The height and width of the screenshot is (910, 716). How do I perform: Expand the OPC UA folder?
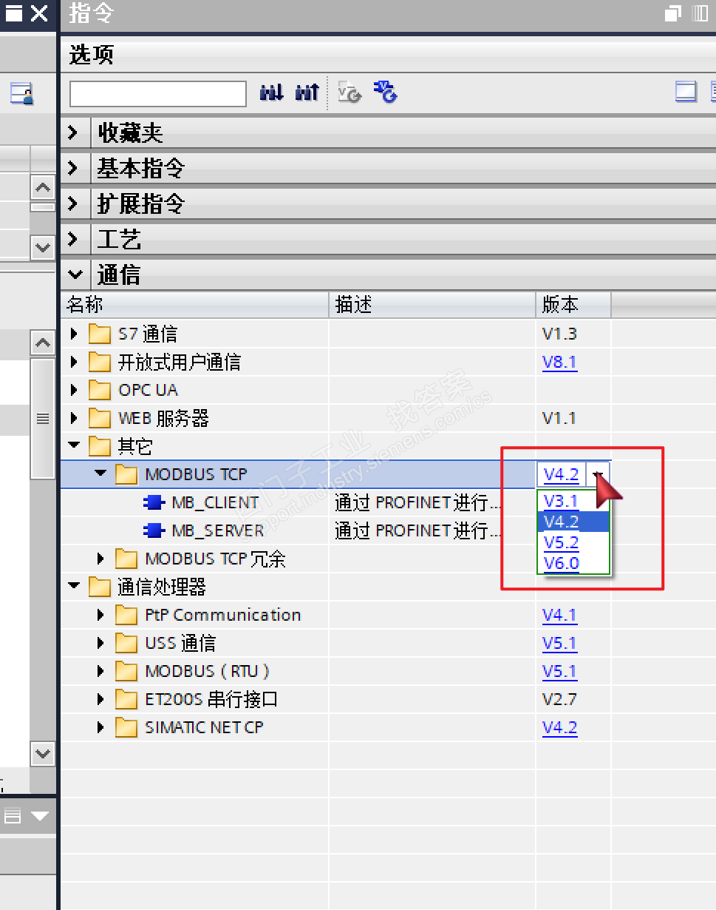tap(74, 390)
